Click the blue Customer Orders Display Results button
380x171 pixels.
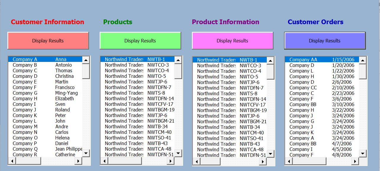(325, 41)
